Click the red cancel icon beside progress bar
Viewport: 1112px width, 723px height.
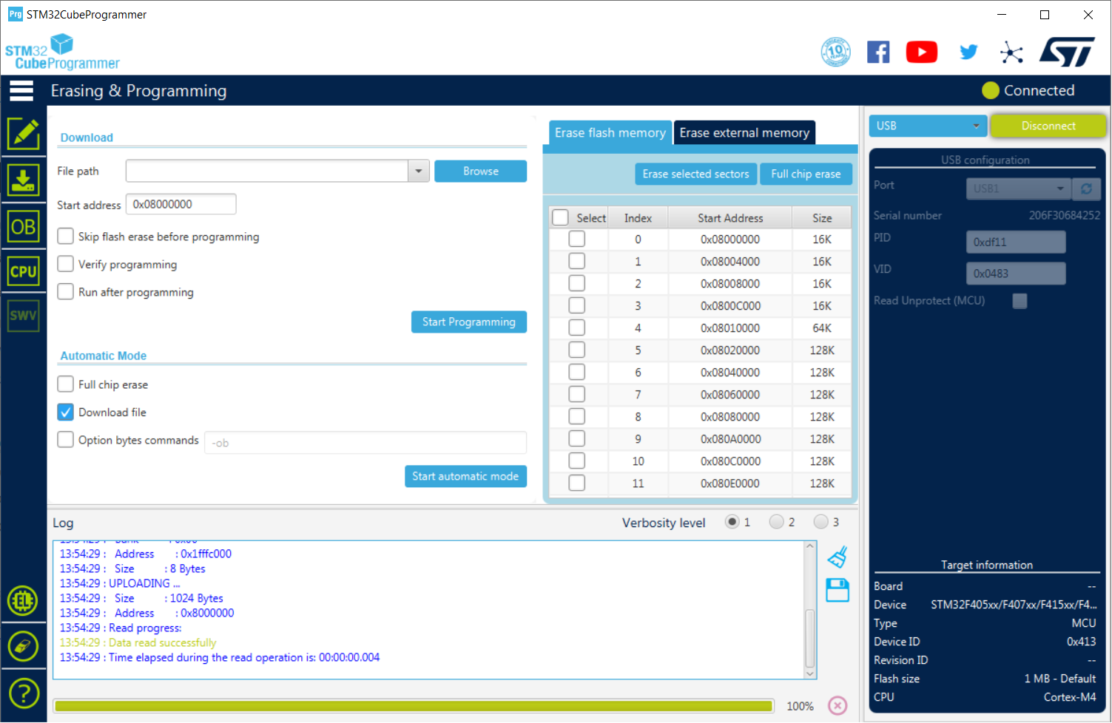(x=837, y=706)
